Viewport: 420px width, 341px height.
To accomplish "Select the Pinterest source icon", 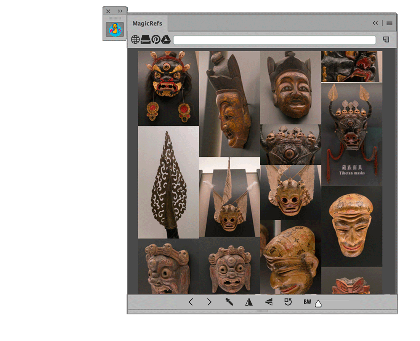I will (x=156, y=40).
